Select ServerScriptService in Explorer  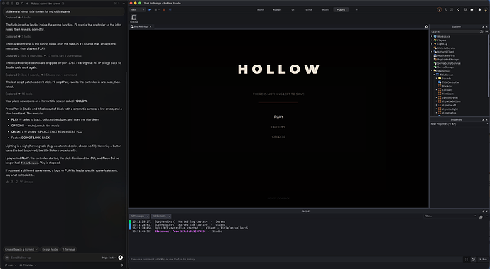pyautogui.click(x=449, y=63)
